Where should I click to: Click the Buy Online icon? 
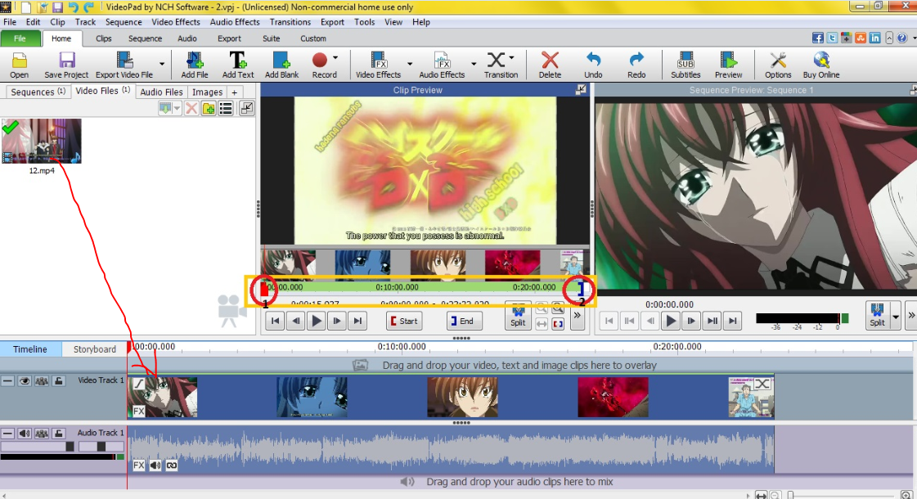(821, 65)
